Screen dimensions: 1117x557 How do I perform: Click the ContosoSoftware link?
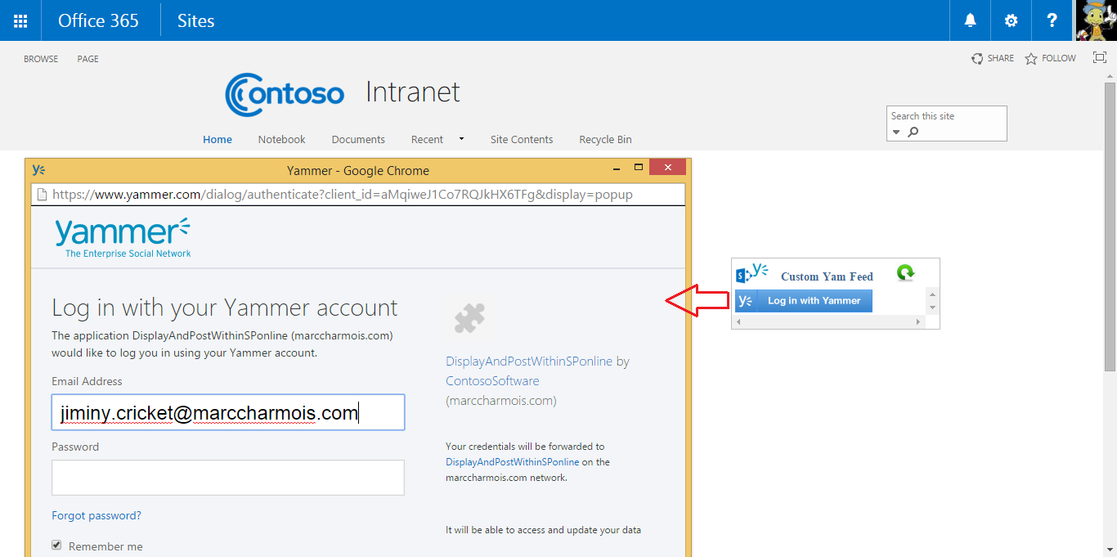pyautogui.click(x=492, y=380)
